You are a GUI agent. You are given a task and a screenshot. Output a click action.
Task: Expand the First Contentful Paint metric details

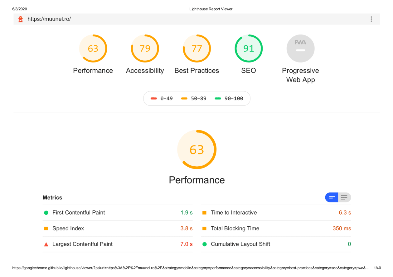(78, 213)
